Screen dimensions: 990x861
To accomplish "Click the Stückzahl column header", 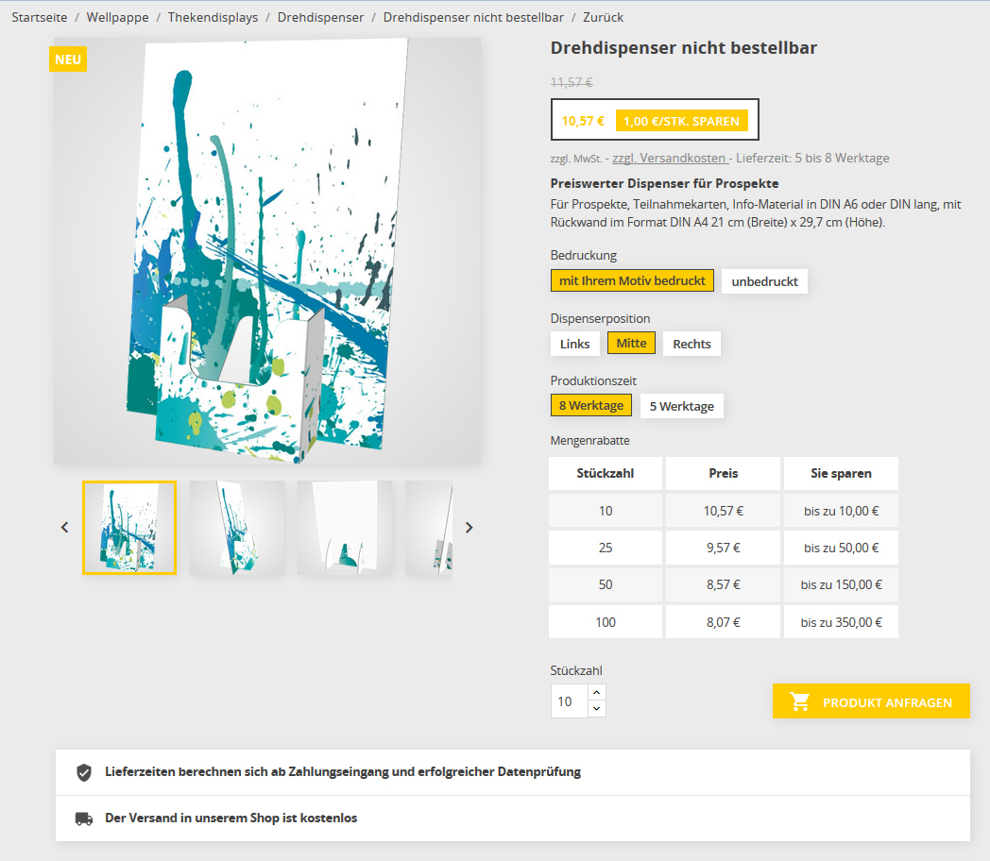I will [x=606, y=473].
